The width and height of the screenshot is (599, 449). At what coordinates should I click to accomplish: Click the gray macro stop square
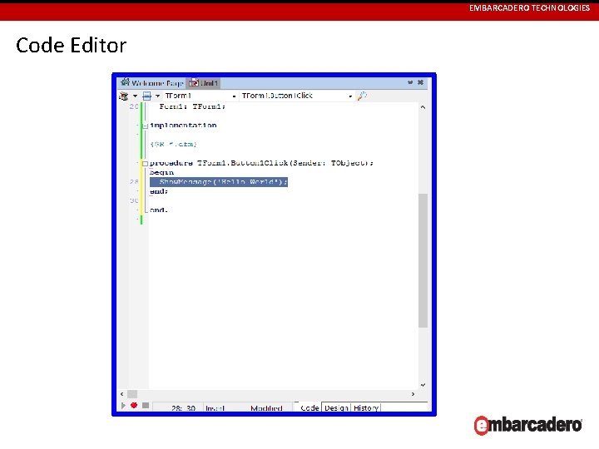coord(146,406)
